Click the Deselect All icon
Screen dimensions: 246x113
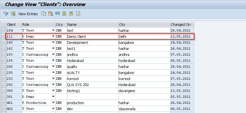tap(78, 14)
